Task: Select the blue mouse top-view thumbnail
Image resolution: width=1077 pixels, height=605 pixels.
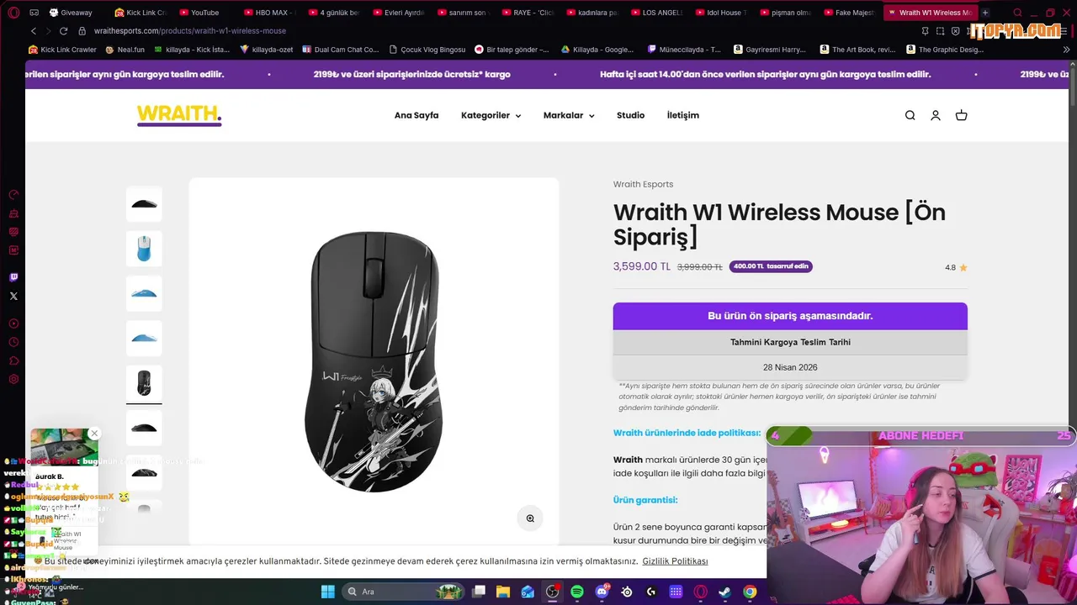Action: [x=144, y=249]
